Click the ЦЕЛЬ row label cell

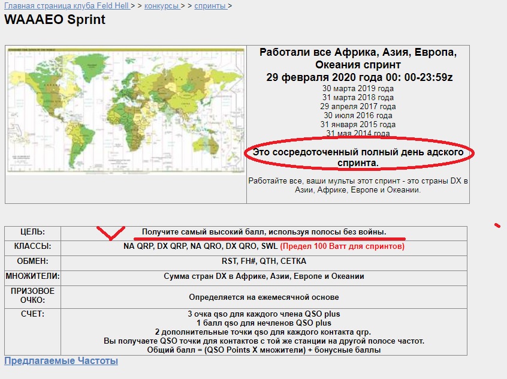tap(32, 231)
